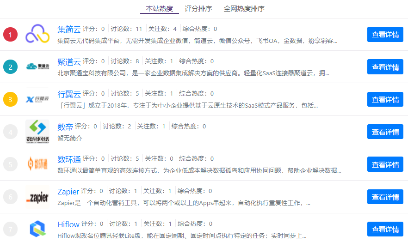
Task: Click 讨论数: 8 in 聚道云 row
Action: click(125, 61)
